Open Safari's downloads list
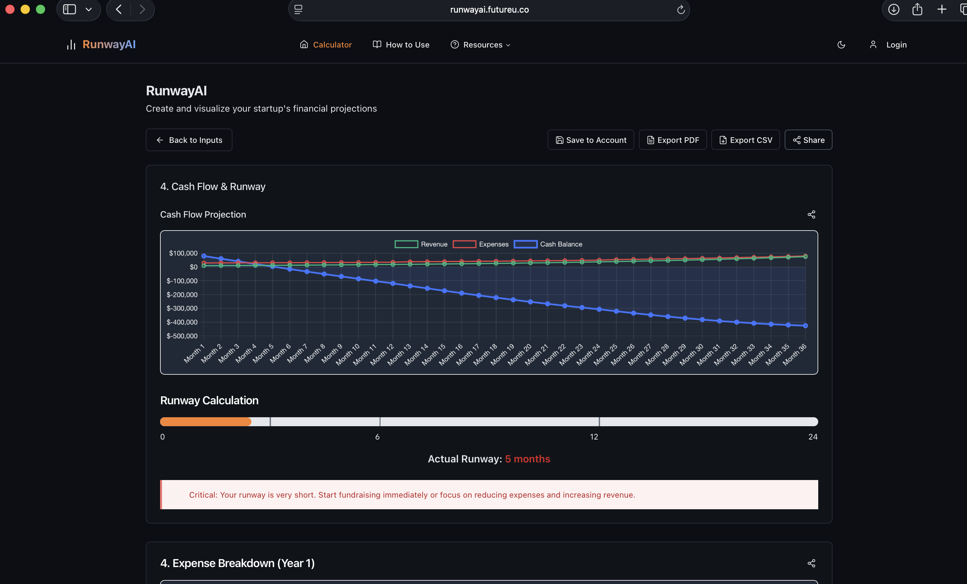The image size is (967, 584). click(894, 9)
